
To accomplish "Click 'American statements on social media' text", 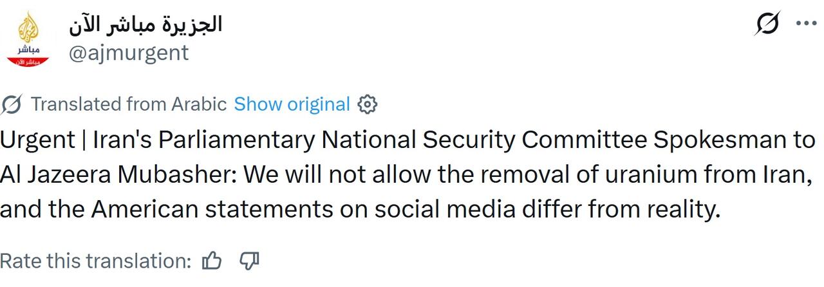I will coord(291,210).
